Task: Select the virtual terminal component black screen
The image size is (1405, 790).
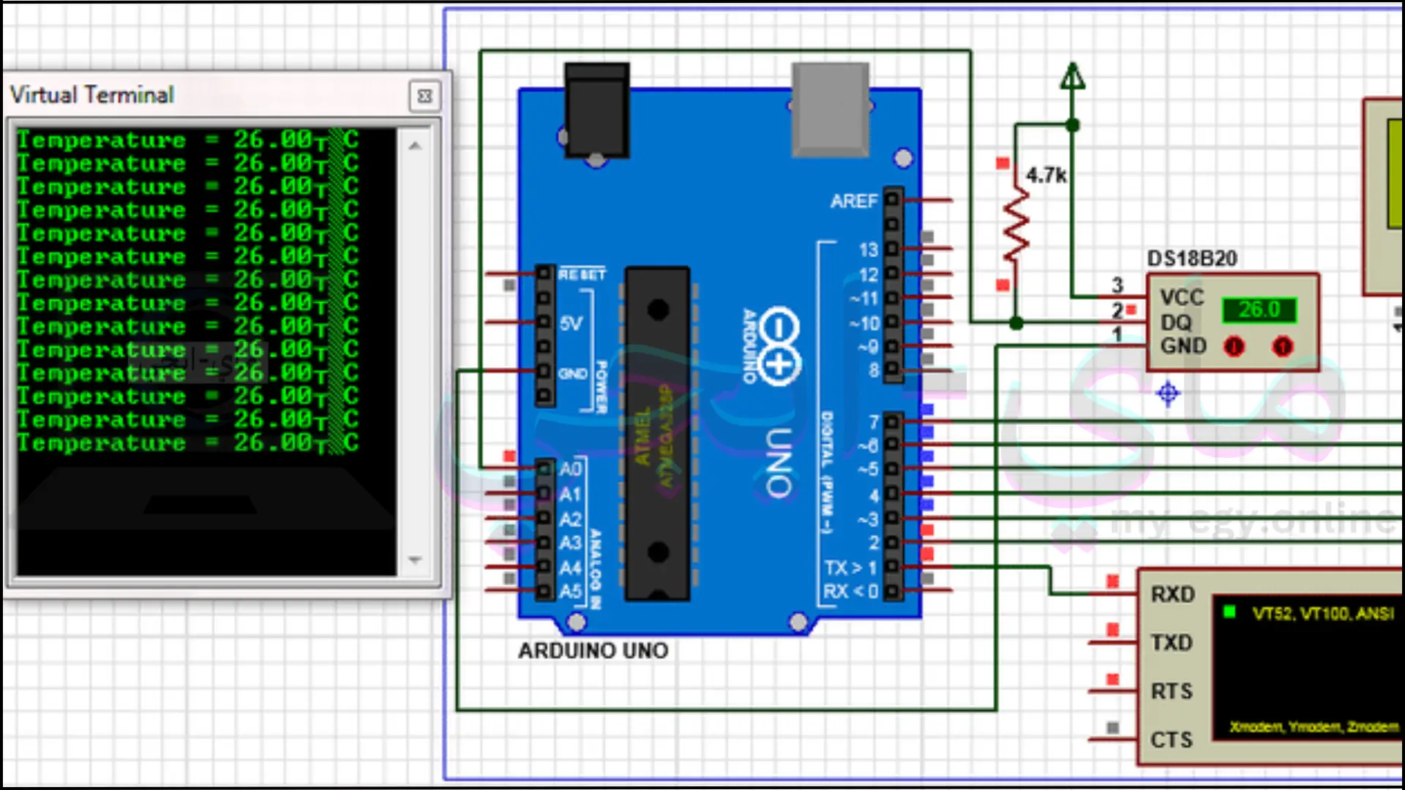Action: click(1308, 669)
